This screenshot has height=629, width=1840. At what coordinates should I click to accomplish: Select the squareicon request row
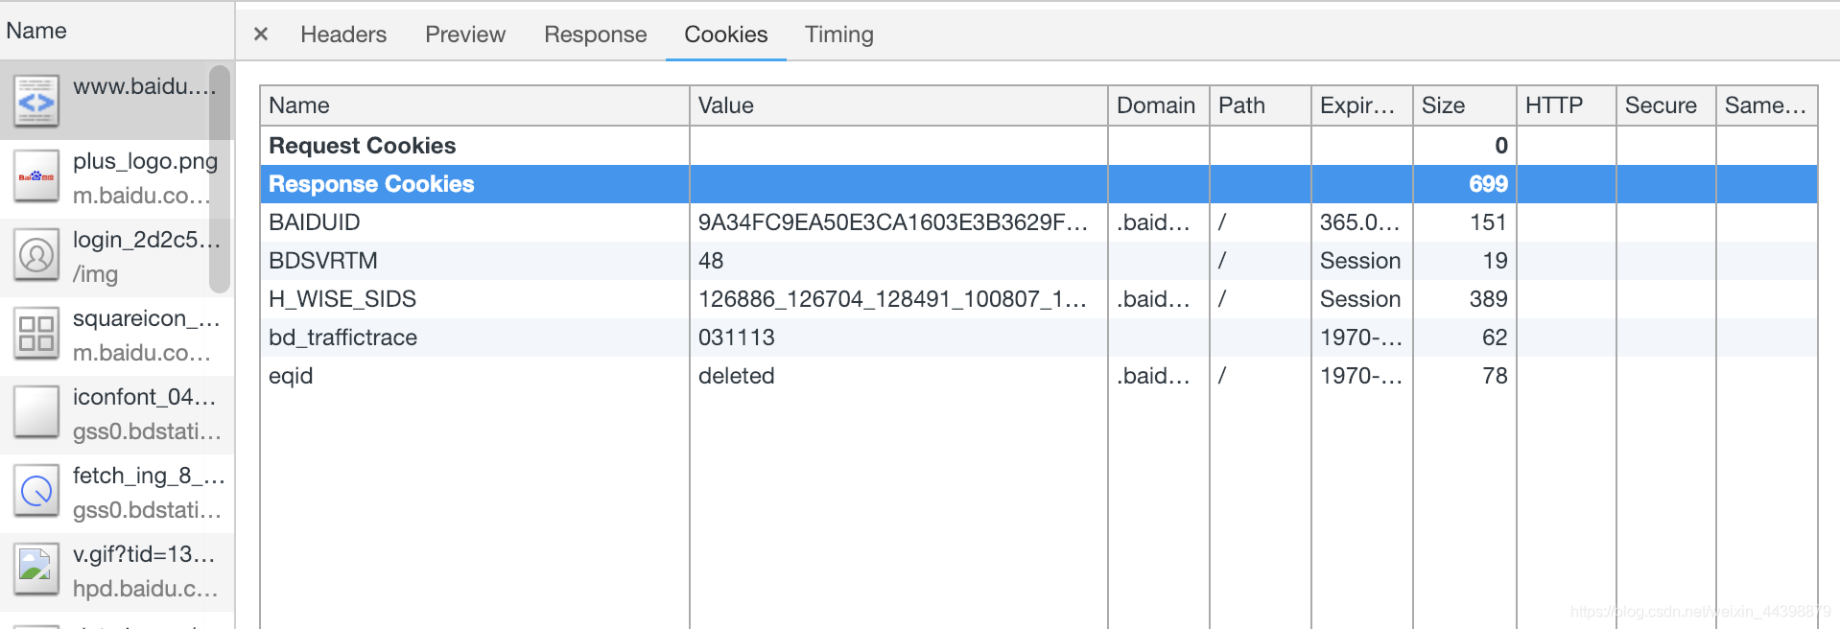pyautogui.click(x=117, y=336)
